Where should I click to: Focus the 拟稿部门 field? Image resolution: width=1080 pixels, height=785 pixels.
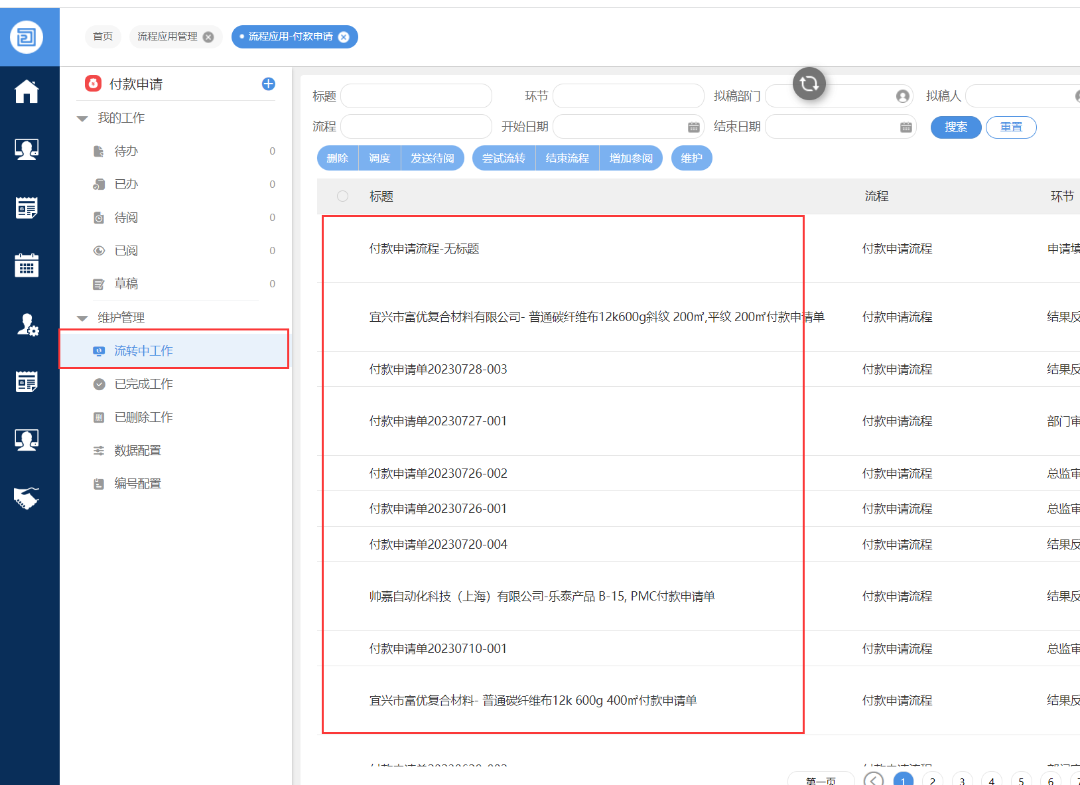[x=839, y=96]
